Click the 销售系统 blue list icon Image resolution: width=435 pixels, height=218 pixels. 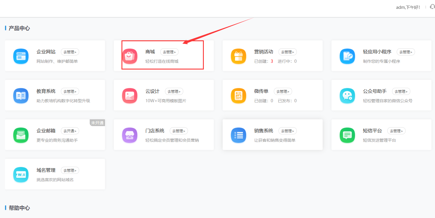(239, 135)
